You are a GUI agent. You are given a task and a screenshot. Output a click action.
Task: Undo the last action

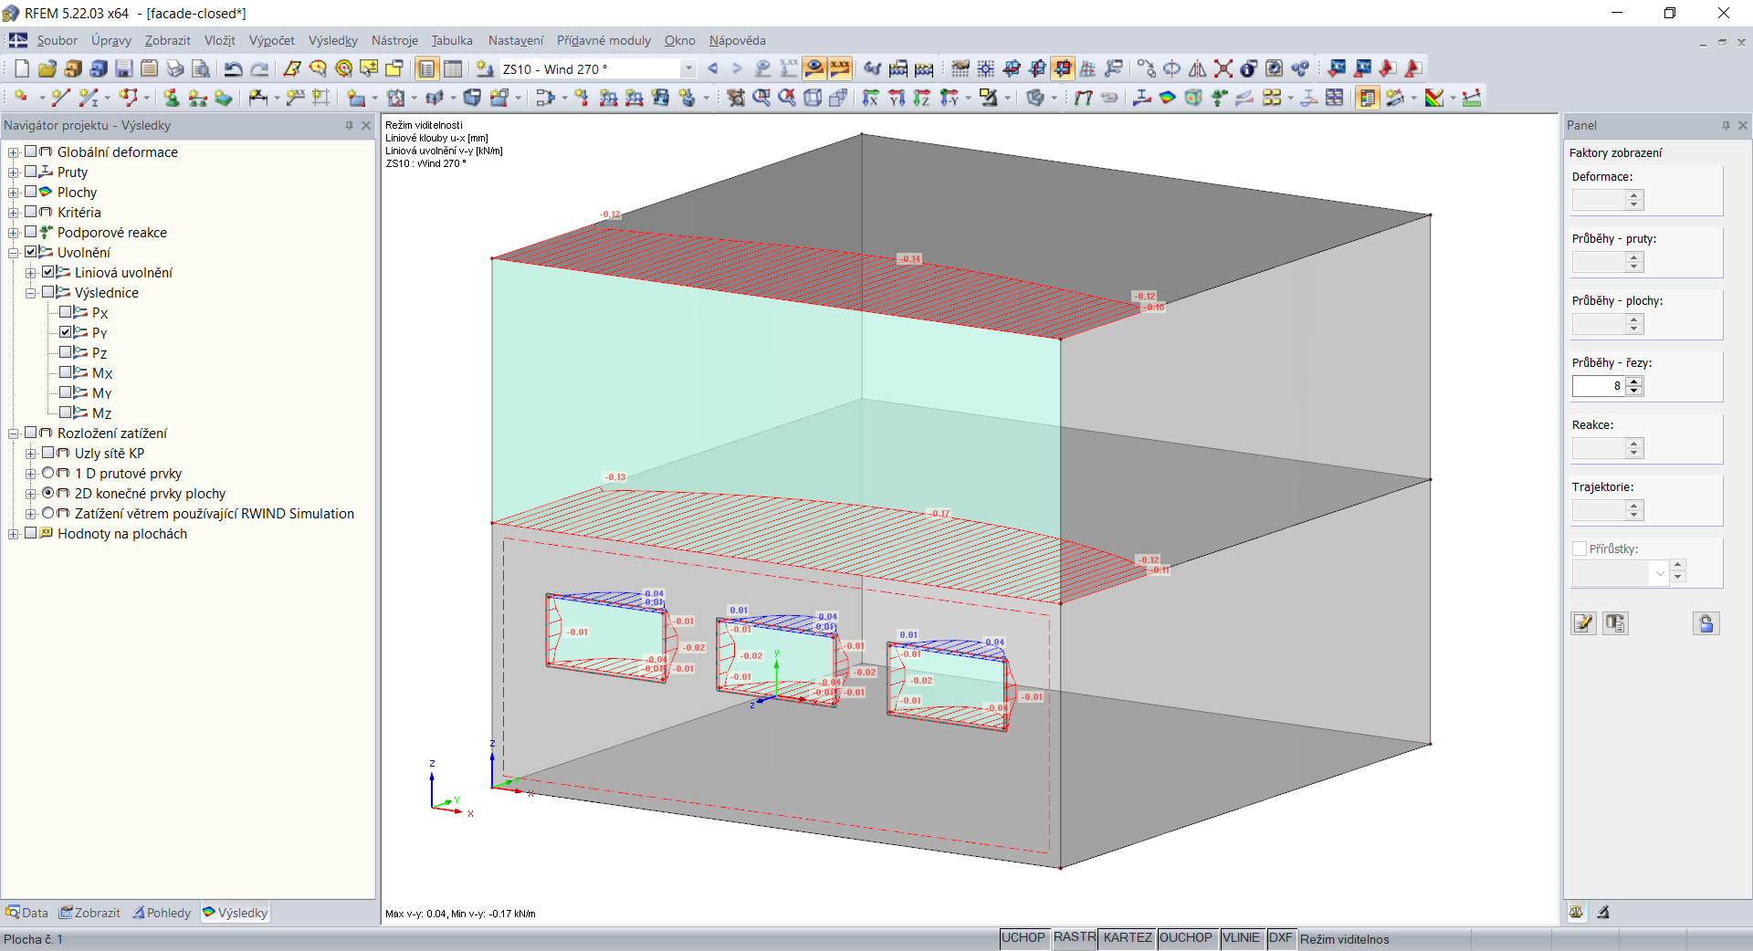point(234,68)
